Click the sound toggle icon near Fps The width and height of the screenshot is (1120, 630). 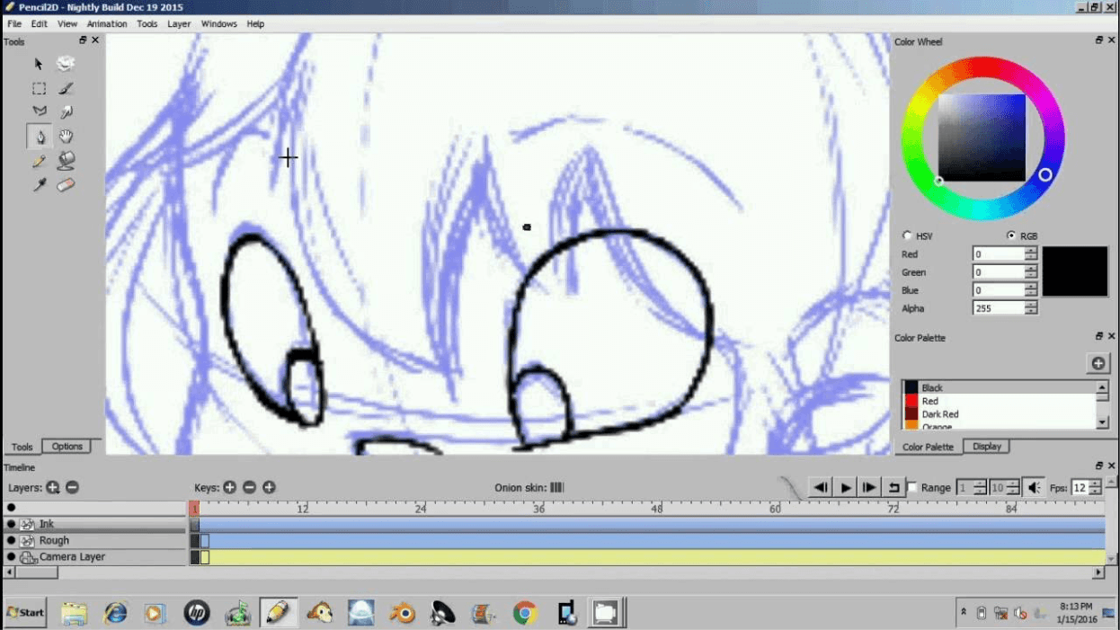(x=1032, y=487)
